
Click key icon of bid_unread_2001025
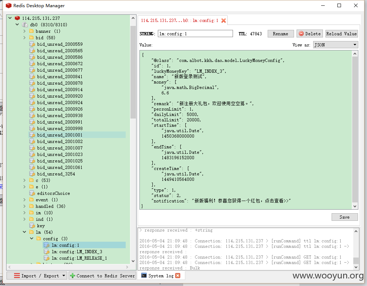pos(32,161)
